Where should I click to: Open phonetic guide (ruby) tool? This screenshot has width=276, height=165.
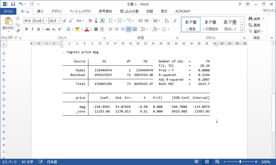pyautogui.click(x=96, y=21)
